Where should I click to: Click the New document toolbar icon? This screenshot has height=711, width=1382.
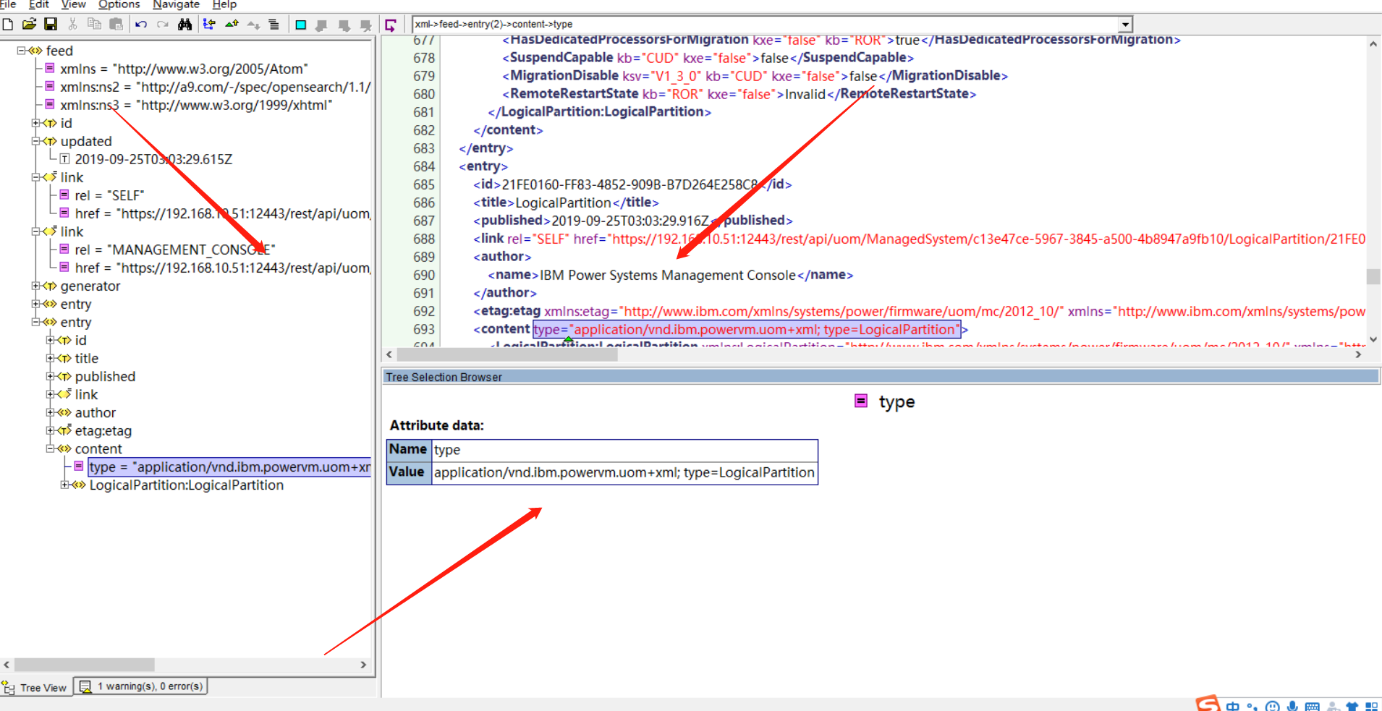7,25
